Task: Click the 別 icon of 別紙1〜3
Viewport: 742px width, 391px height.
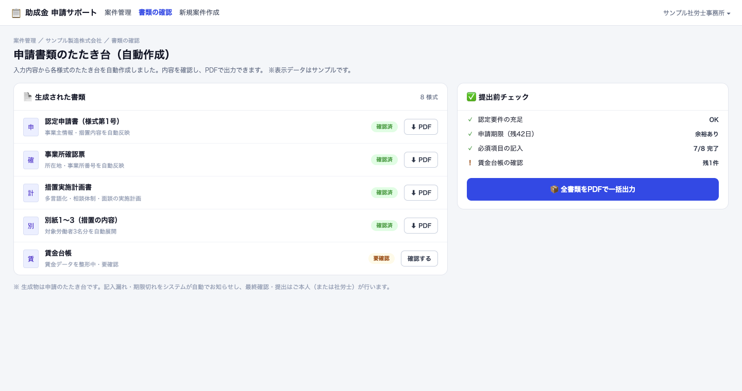Action: click(x=31, y=226)
